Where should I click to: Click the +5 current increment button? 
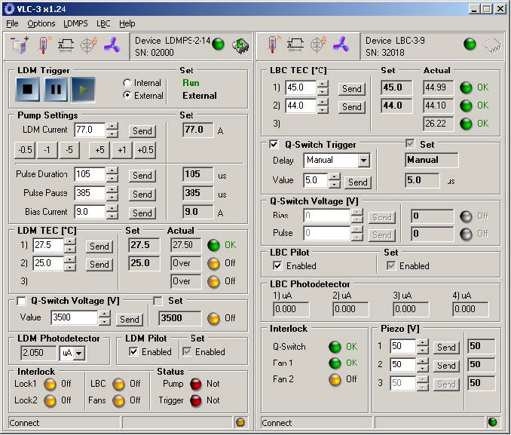pos(99,150)
